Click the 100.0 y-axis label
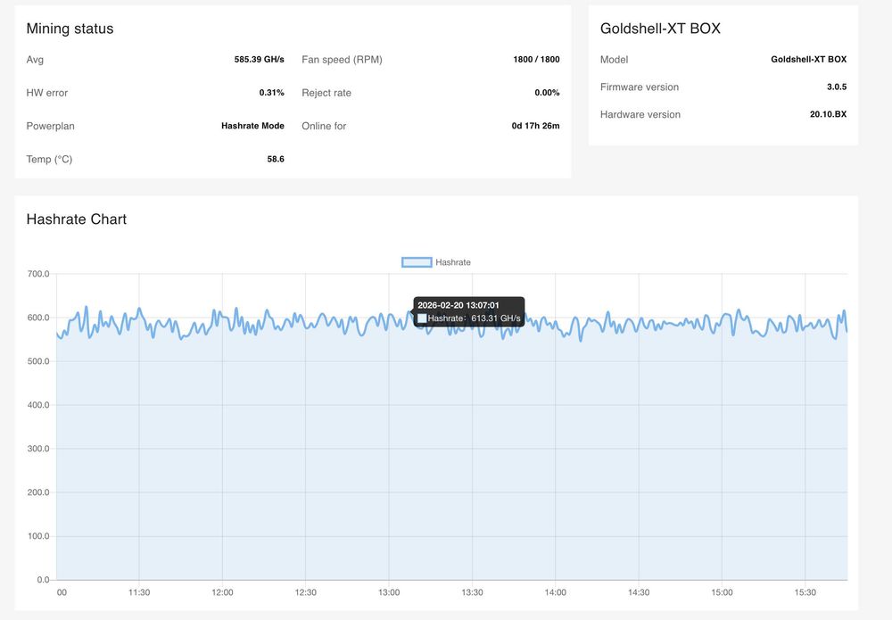892x620 pixels. coord(38,536)
